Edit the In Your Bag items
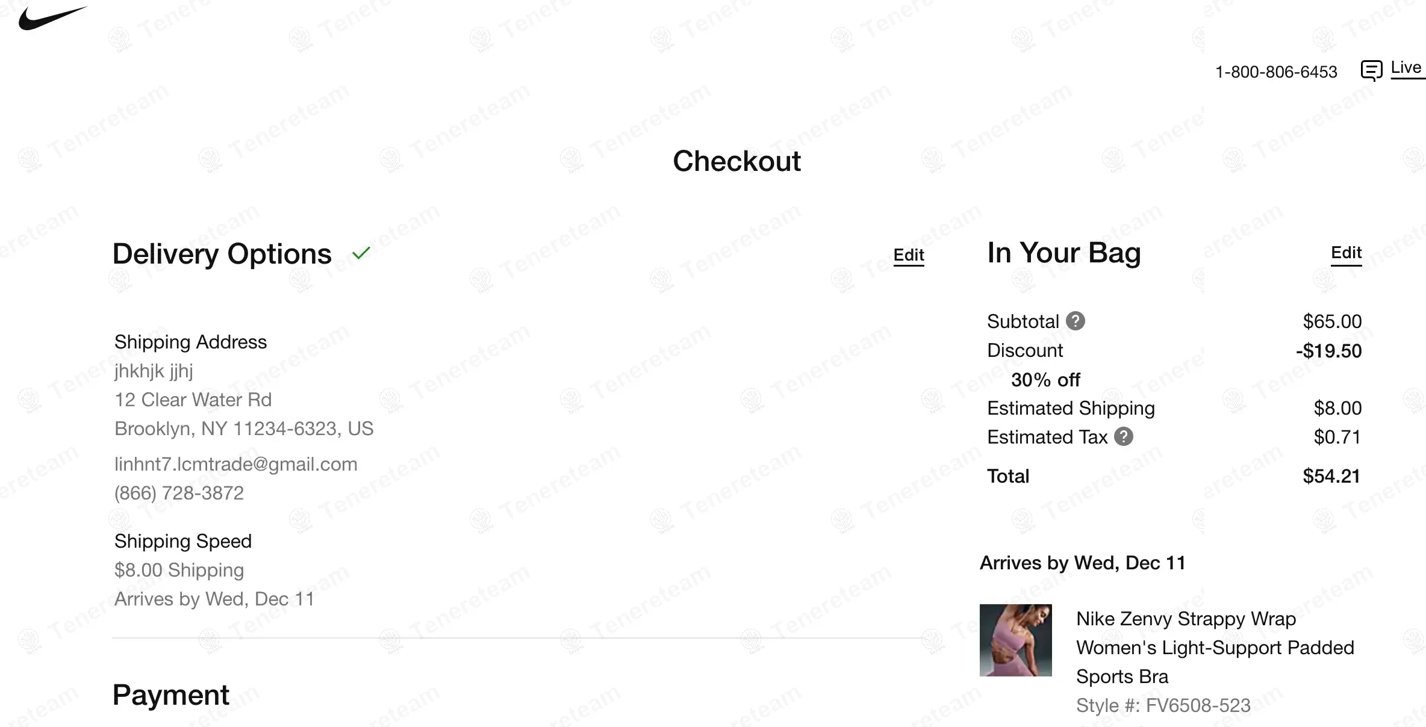The height and width of the screenshot is (727, 1426). [1346, 253]
